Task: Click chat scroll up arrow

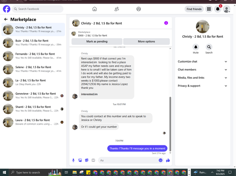Action: point(170,48)
